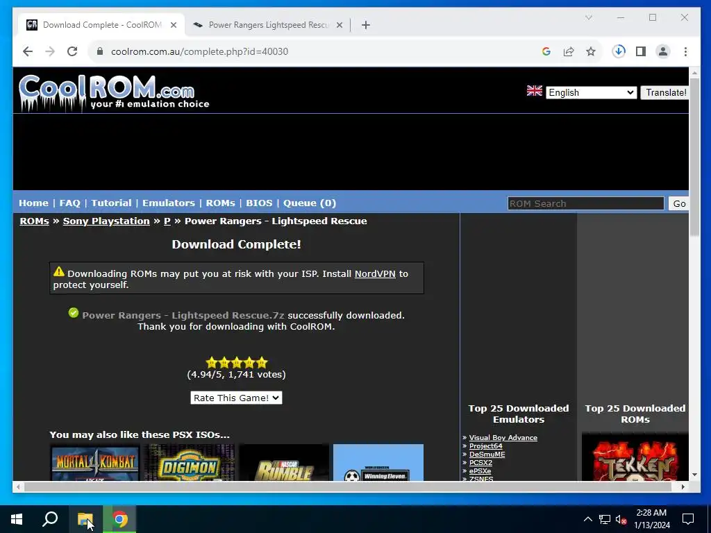Open Chrome downloads indicator

tap(619, 51)
